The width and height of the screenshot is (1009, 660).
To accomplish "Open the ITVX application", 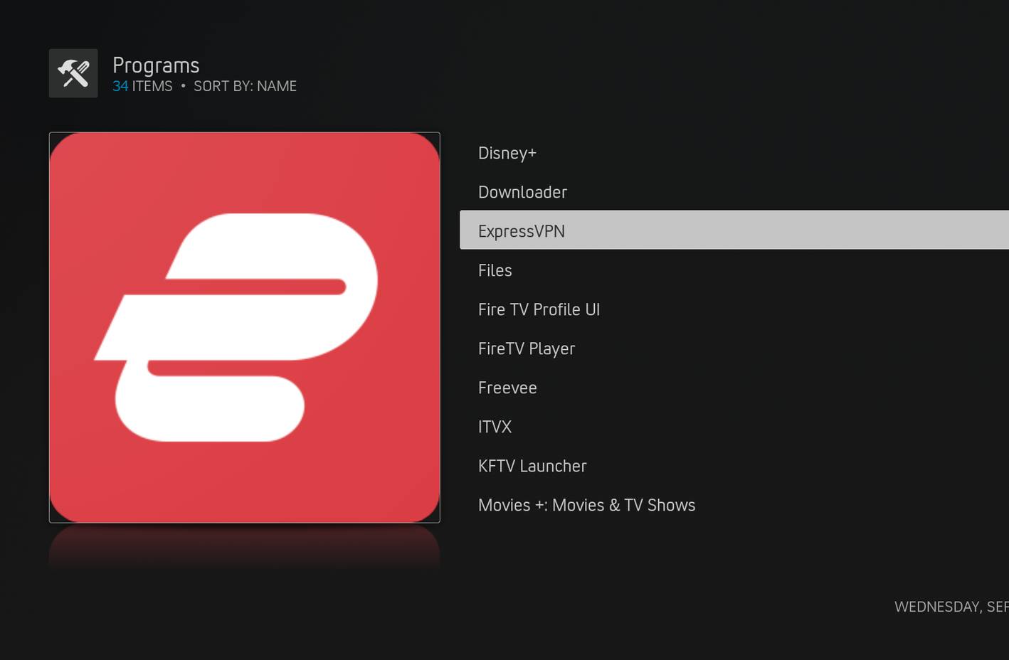I will coord(495,427).
